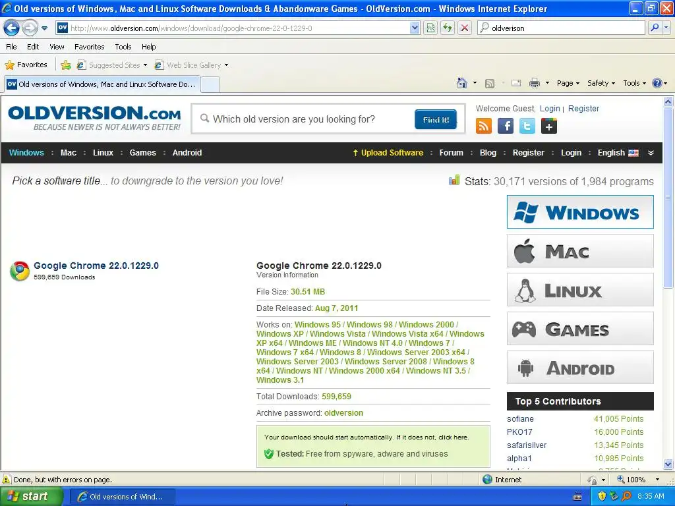Click the black plus share icon
Image resolution: width=675 pixels, height=506 pixels.
[x=549, y=126]
